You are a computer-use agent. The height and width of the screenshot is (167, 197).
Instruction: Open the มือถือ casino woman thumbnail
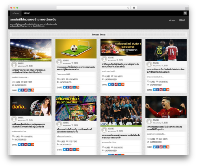point(31,106)
